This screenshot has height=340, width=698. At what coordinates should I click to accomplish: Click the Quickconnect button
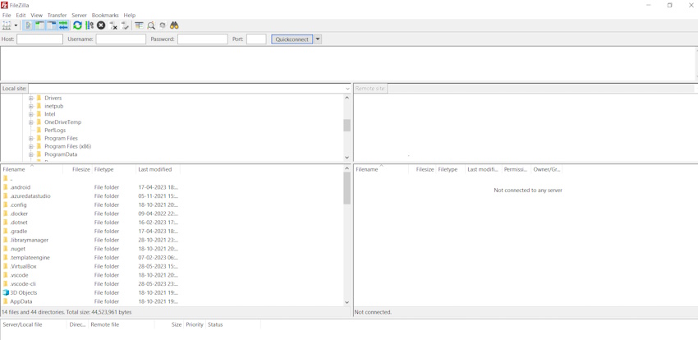point(292,39)
